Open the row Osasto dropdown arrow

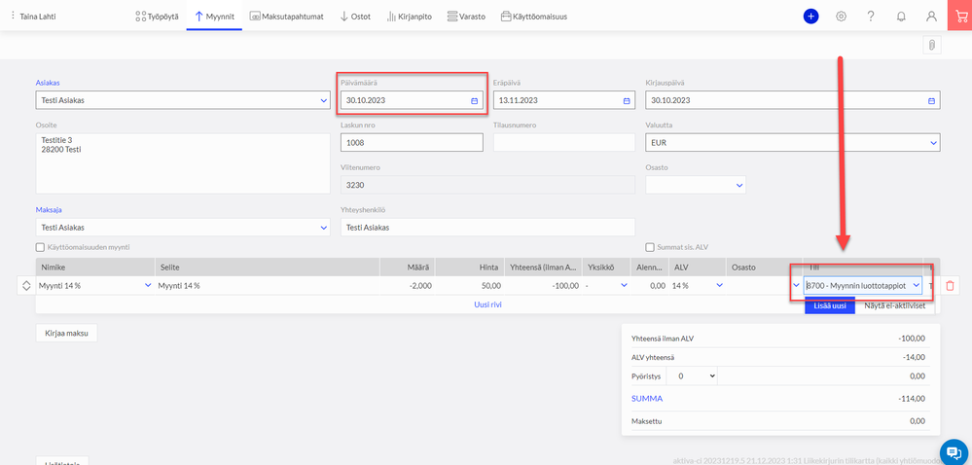[796, 285]
